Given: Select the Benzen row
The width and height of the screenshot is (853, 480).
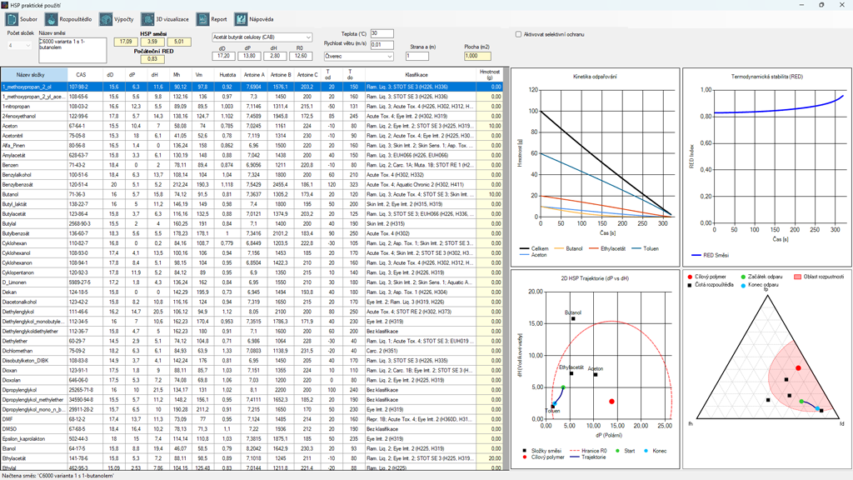Looking at the screenshot, I should click(252, 165).
